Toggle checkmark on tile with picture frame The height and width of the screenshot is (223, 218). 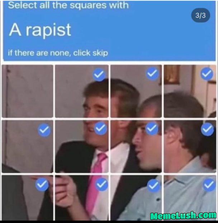click(207, 74)
